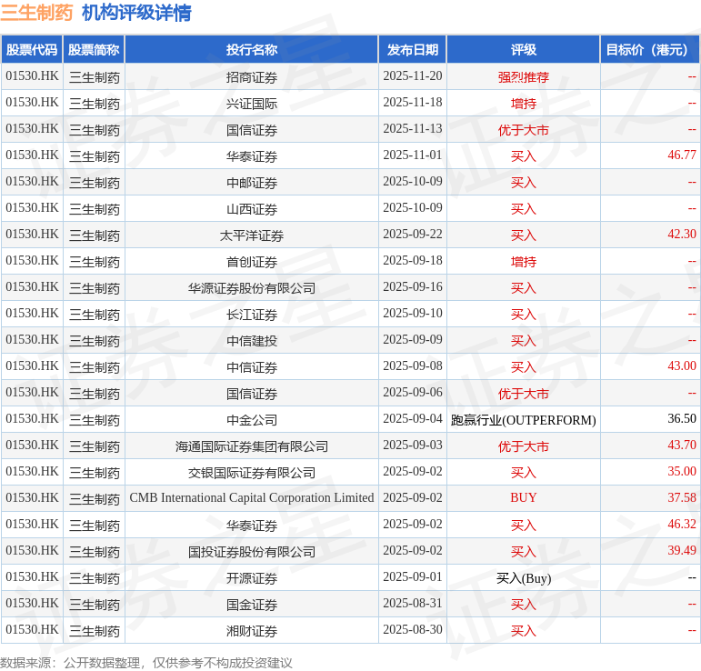Click date 2025-09-22
The width and height of the screenshot is (701, 671).
413,235
